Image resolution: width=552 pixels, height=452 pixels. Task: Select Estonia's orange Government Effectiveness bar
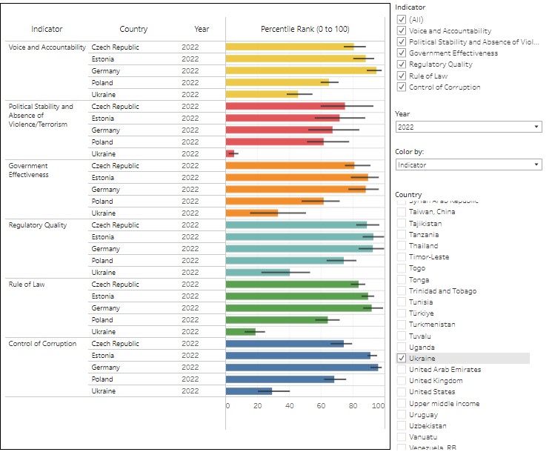point(297,177)
